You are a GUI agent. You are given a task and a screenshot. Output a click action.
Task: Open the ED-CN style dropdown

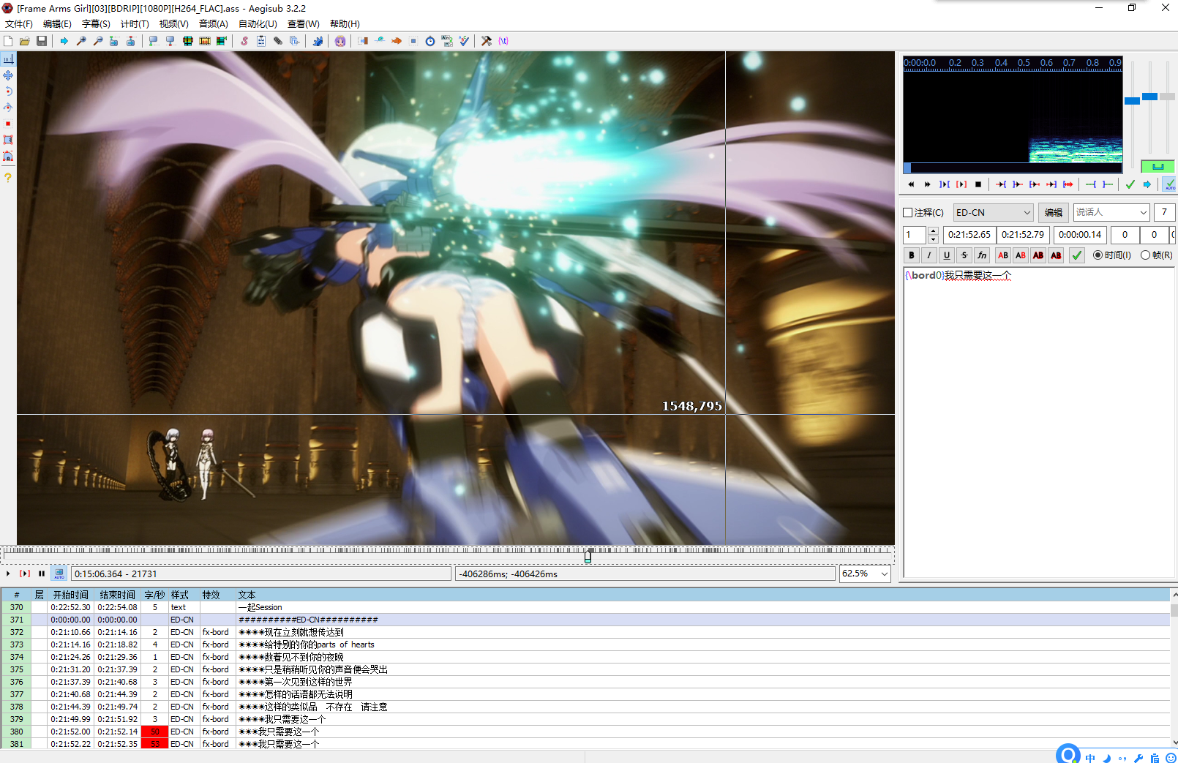[994, 212]
